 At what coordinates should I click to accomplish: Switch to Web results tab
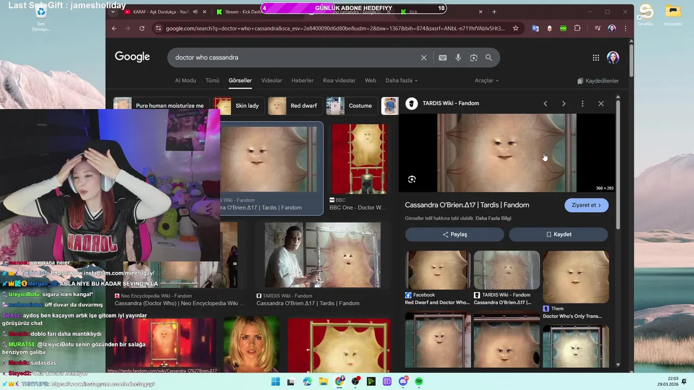370,81
